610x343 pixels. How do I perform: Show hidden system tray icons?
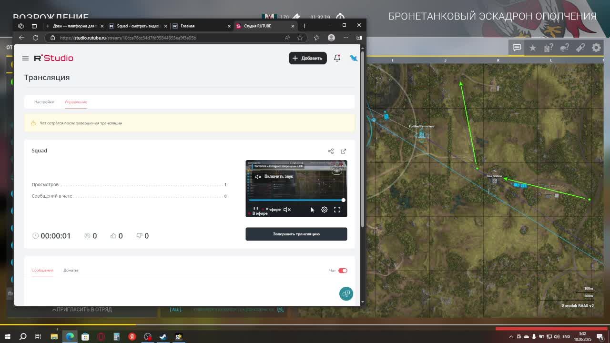point(511,337)
